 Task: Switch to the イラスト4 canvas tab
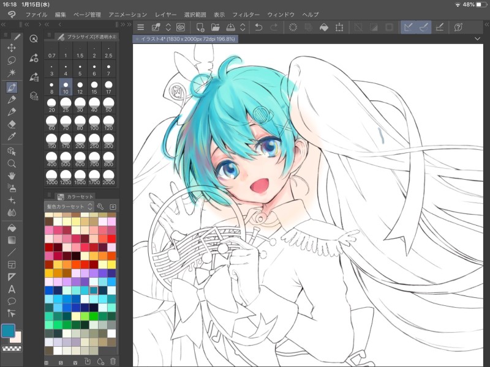click(186, 39)
